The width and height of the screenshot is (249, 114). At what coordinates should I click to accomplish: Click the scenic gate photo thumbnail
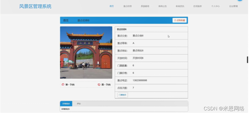tap(86, 52)
